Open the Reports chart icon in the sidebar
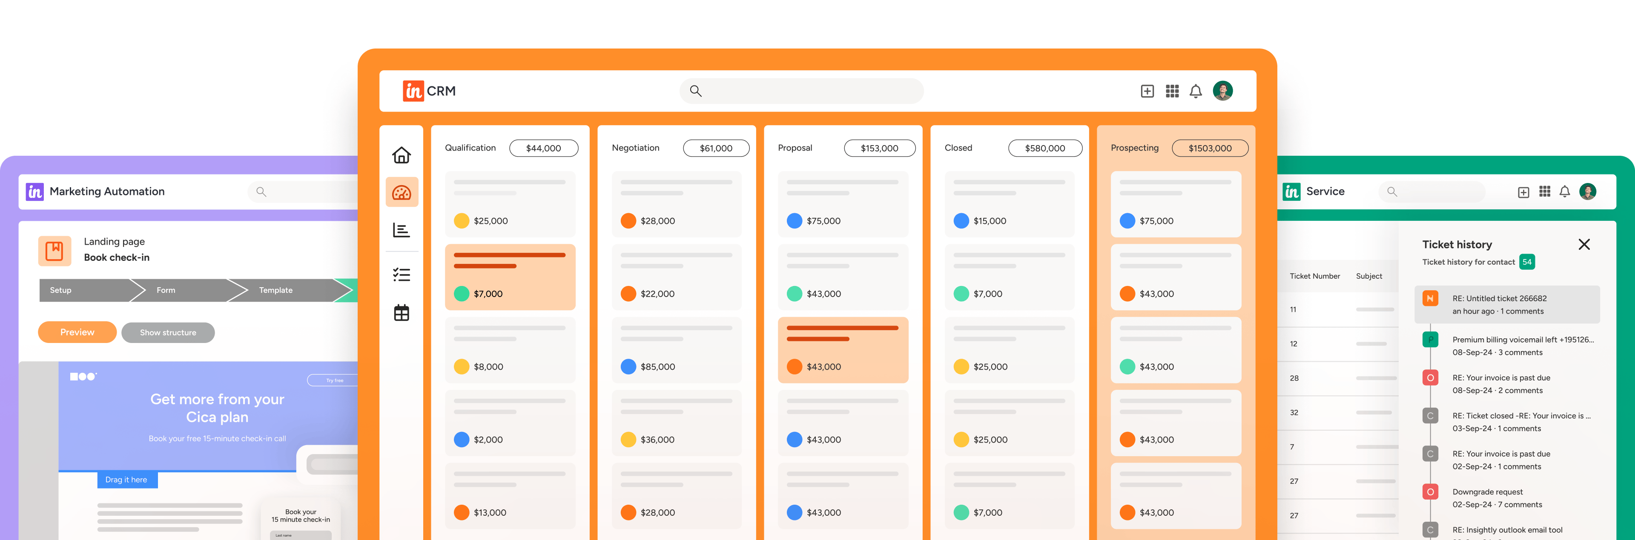1635x540 pixels. [402, 230]
